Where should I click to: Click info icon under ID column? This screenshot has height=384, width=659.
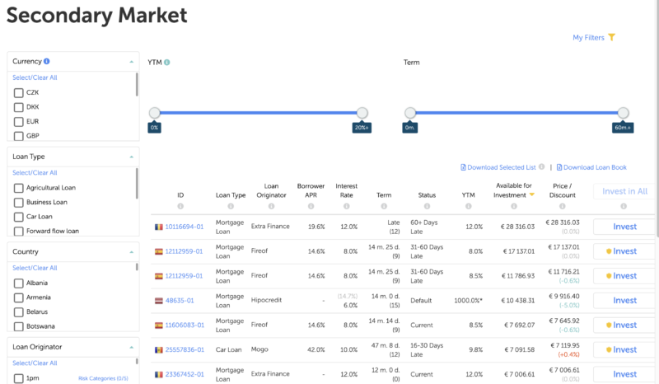coord(180,206)
